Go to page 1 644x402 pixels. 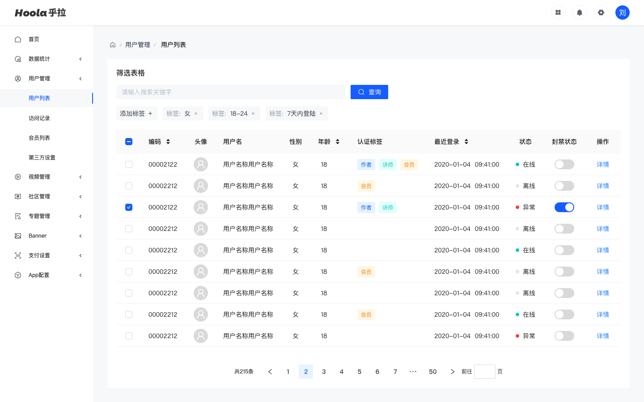click(x=288, y=372)
